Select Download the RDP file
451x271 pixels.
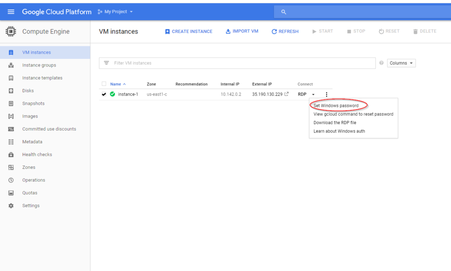coord(335,123)
